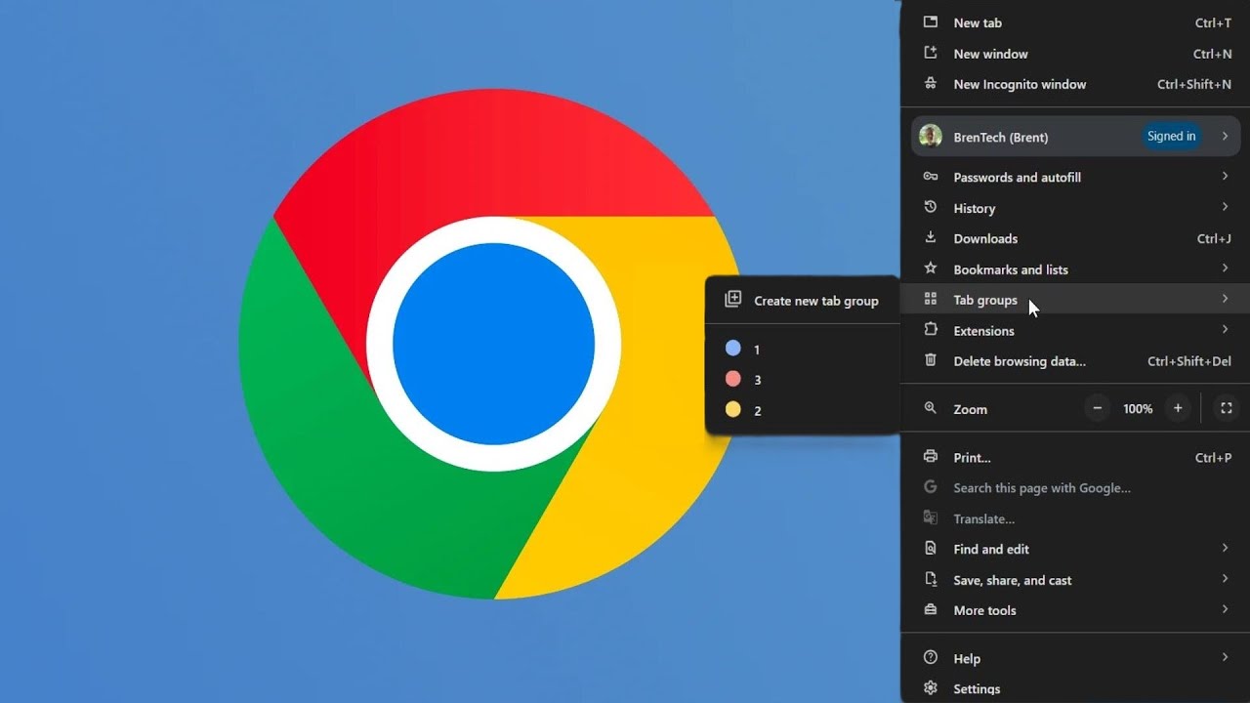Click the History clock icon
1250x703 pixels.
point(931,208)
